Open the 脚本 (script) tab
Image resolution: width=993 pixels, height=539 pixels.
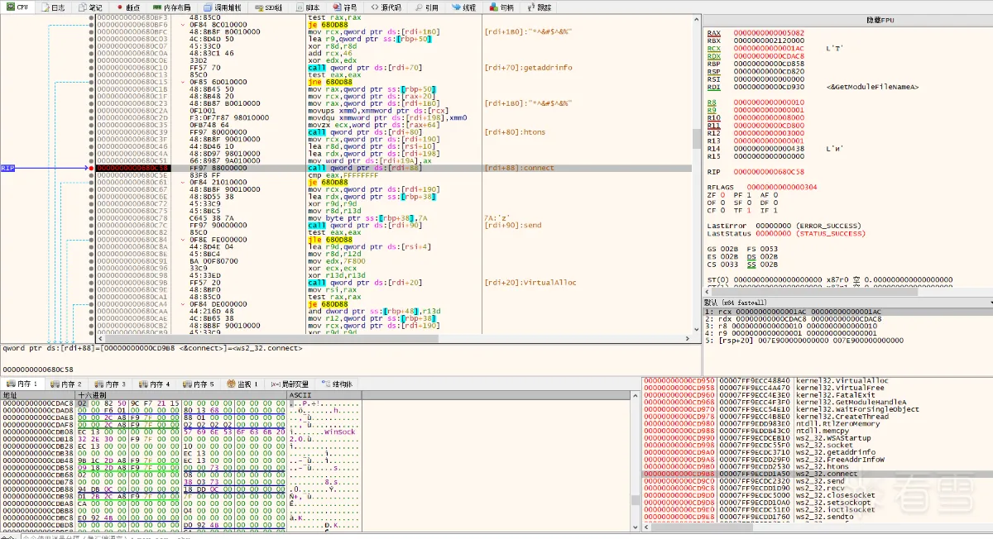tap(308, 7)
